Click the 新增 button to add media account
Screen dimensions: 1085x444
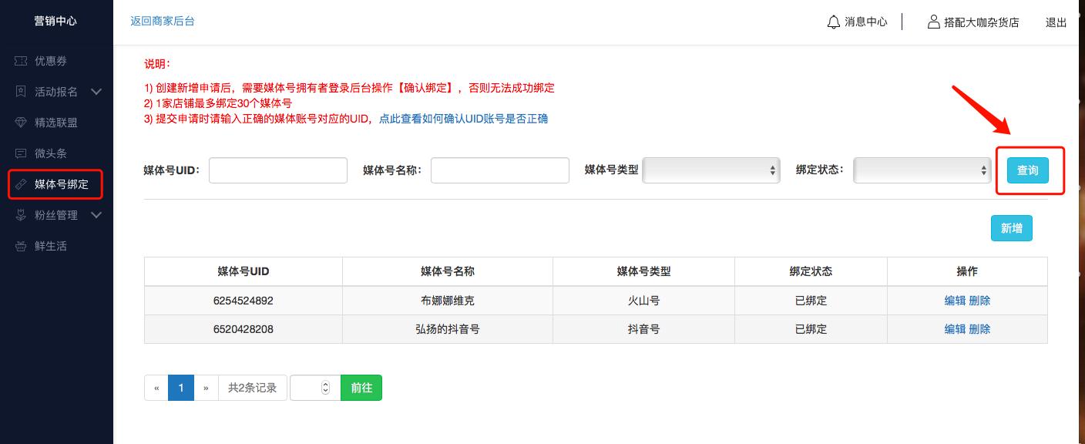coord(1011,228)
